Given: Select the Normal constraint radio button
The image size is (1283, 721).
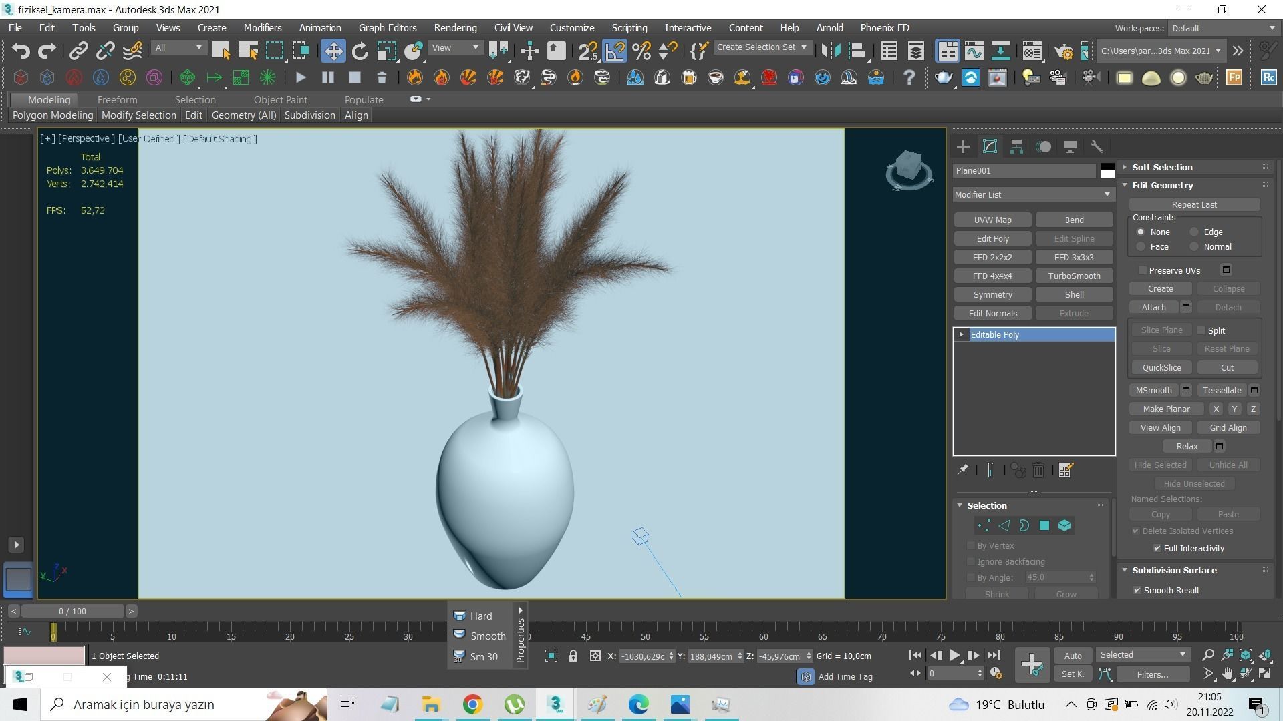Looking at the screenshot, I should [x=1194, y=246].
